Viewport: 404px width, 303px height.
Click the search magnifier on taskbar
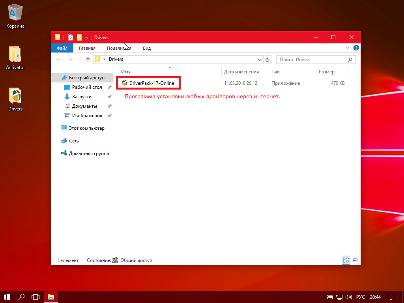(22, 297)
